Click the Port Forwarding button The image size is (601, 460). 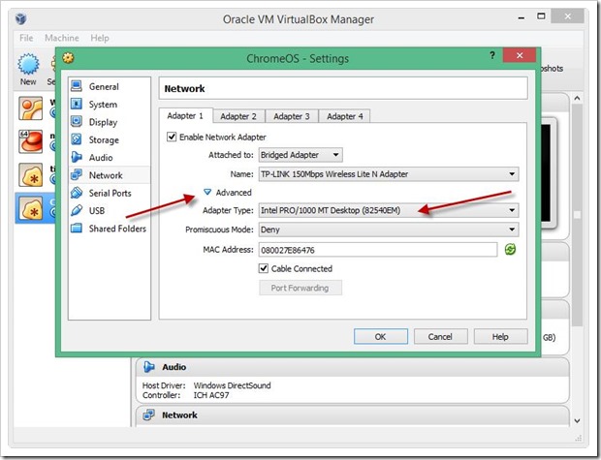pos(300,288)
